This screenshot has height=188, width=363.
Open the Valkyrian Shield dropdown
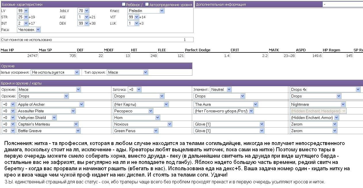[x=37, y=117]
